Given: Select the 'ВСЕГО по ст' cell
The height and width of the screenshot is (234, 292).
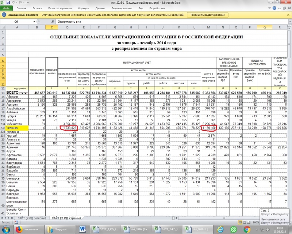Looking at the screenshot, I should point(17,93).
